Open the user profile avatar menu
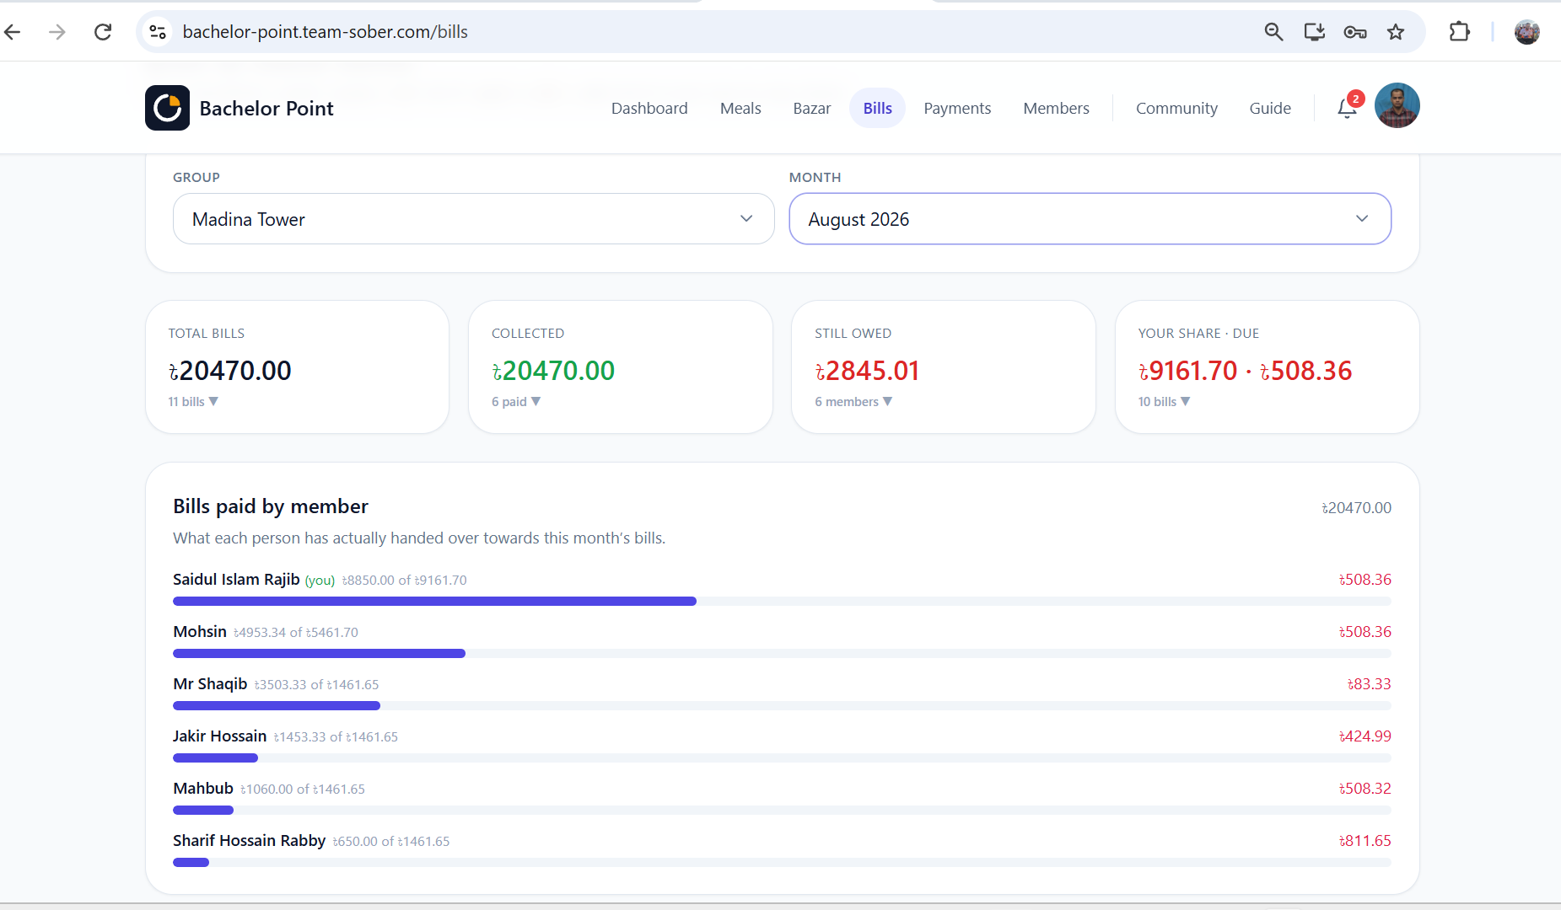Viewport: 1561px width, 910px height. 1397,106
